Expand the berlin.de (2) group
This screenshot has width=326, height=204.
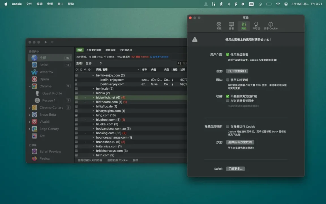pos(93,89)
